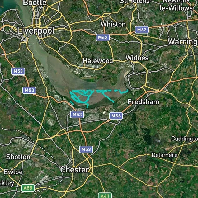Screen dimensions: 198x198
Task: Click the Widnes town label
Action: [137, 58]
